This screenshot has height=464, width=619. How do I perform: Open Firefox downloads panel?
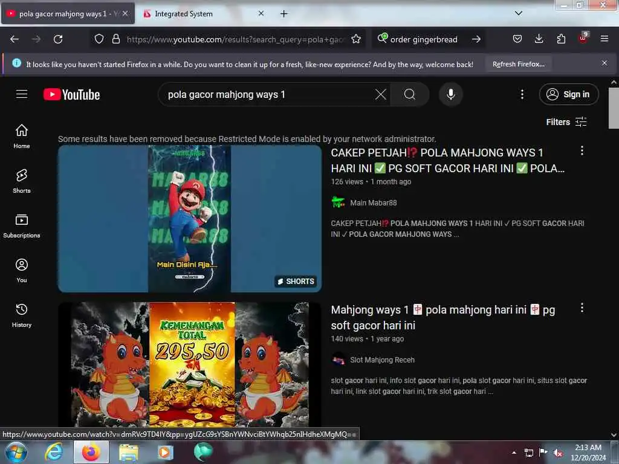pyautogui.click(x=539, y=39)
